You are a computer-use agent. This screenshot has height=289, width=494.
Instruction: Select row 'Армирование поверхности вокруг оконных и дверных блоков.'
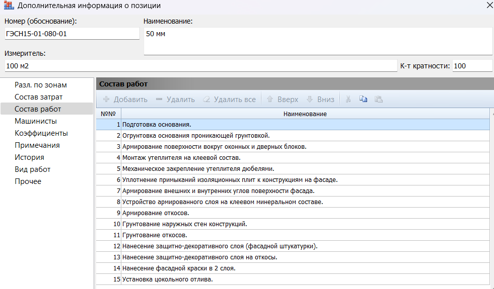pyautogui.click(x=293, y=147)
